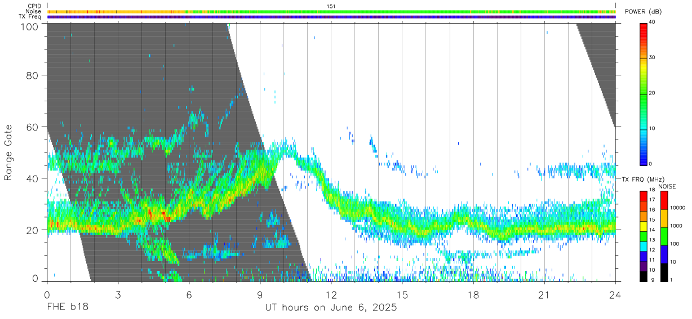Screen dimensions: 692x319
Task: Click the 21 tick on UT hours axis
Action: [544, 295]
